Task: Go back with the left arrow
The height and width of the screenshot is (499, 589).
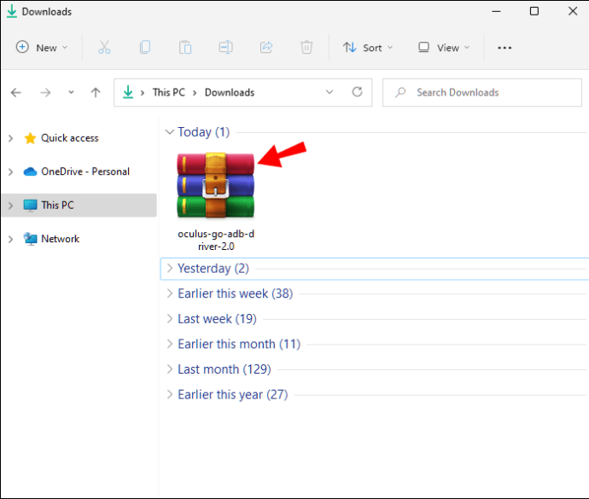Action: point(15,92)
